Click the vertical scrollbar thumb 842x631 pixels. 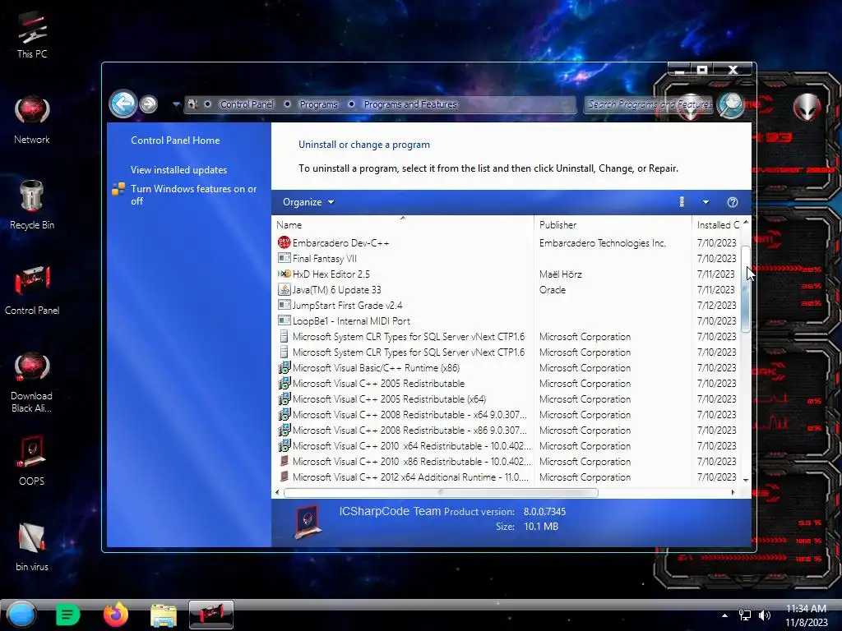pos(745,289)
